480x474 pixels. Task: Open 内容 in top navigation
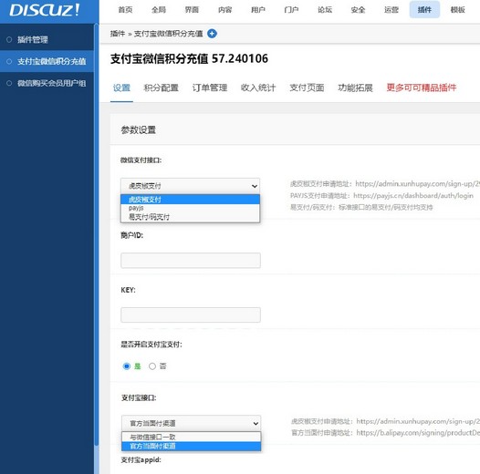(225, 10)
